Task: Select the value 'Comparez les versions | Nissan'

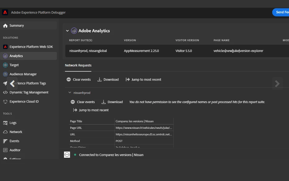Action: coord(135,121)
